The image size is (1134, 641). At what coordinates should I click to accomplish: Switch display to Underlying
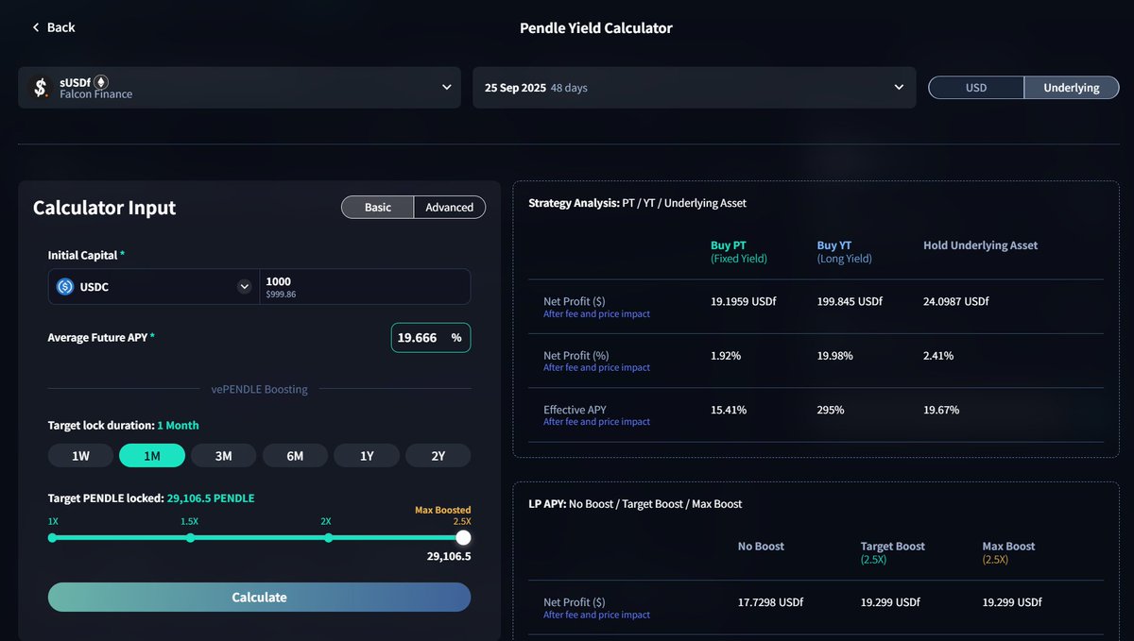point(1071,88)
